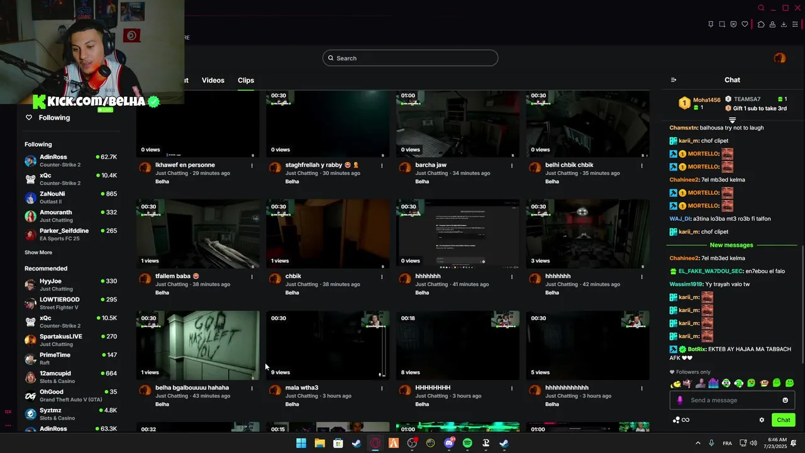
Task: Open the user avatar in Kick's top bar
Action: [x=780, y=58]
